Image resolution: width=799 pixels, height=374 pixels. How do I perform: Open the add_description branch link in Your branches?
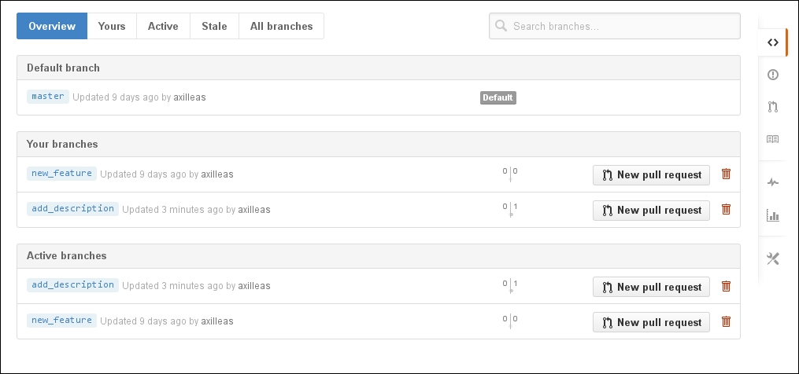[x=73, y=209]
